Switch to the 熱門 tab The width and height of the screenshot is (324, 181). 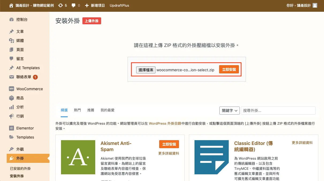click(x=77, y=110)
